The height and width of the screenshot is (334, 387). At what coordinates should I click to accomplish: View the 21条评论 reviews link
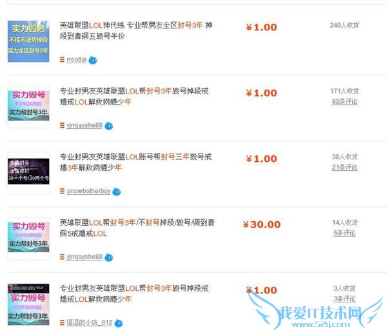point(344,167)
